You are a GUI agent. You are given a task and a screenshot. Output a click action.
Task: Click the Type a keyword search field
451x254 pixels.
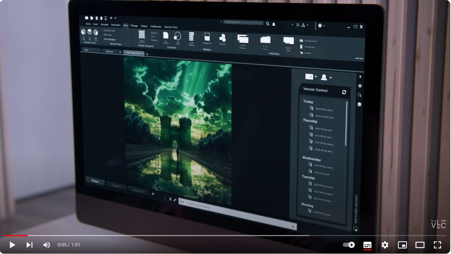coord(243,23)
